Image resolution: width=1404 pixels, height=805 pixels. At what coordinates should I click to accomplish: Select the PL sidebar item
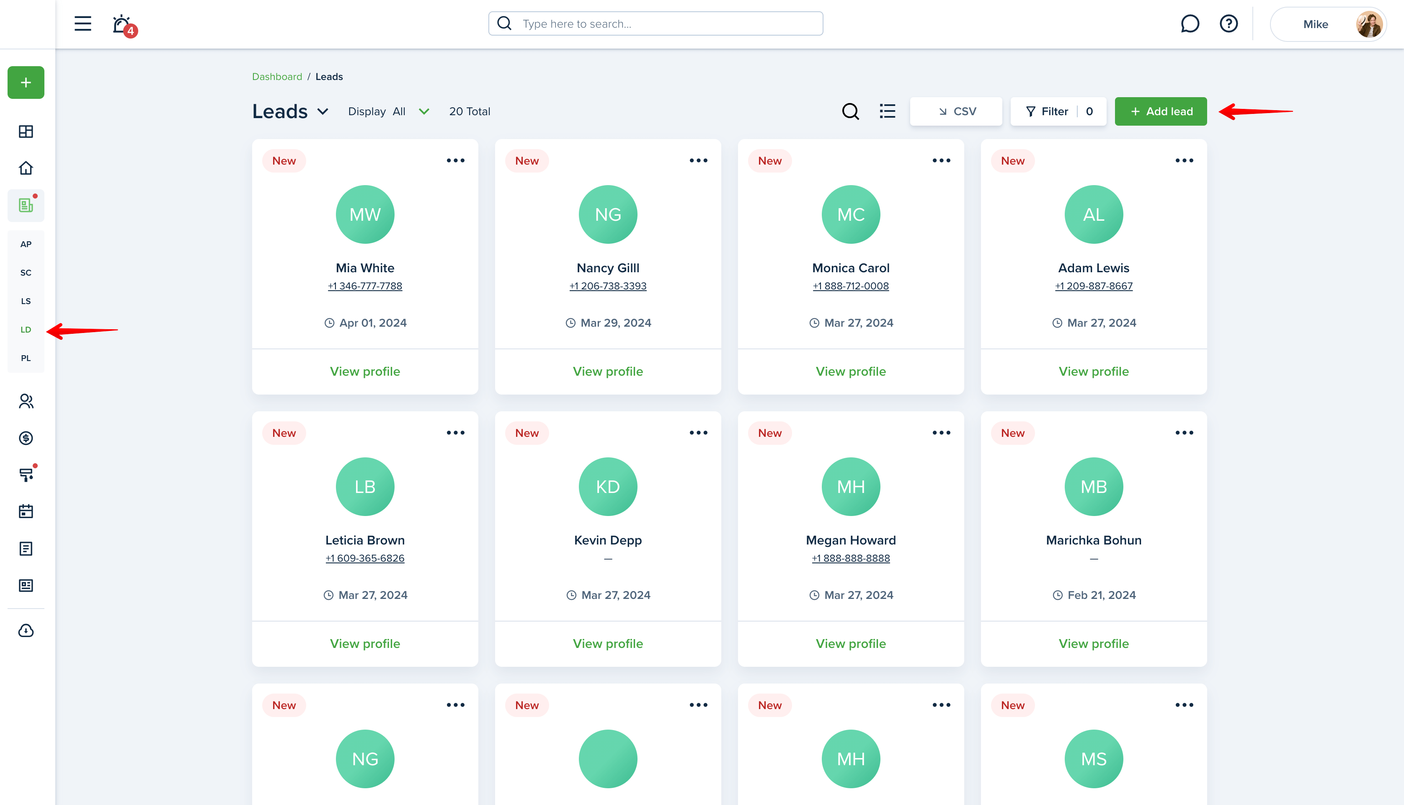26,358
